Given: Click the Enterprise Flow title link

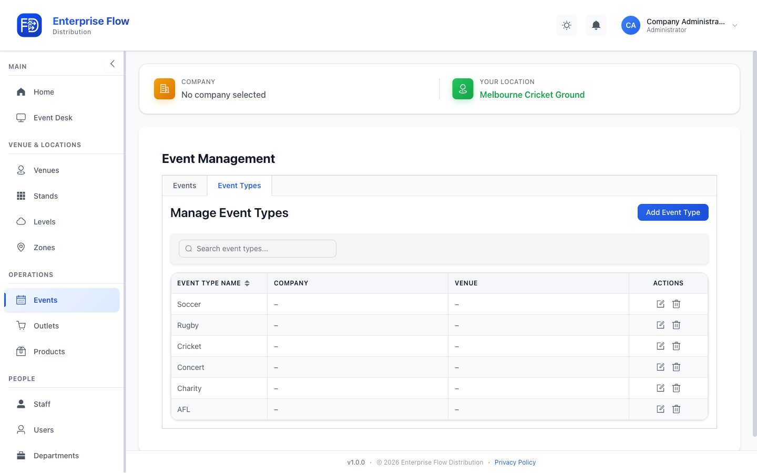Looking at the screenshot, I should 91,21.
